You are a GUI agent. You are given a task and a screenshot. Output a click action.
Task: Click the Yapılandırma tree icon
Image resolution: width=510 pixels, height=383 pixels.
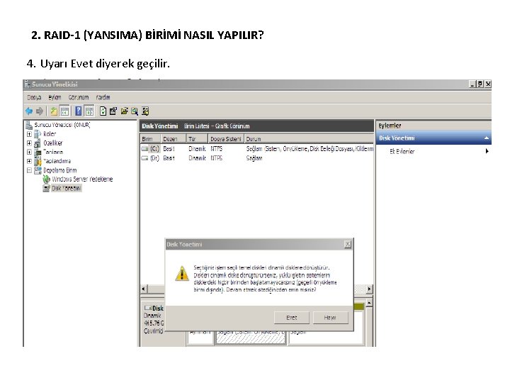tap(38, 161)
